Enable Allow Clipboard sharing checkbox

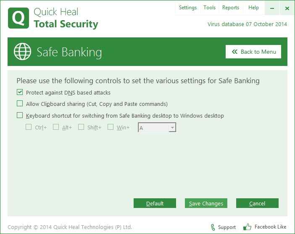tap(20, 103)
